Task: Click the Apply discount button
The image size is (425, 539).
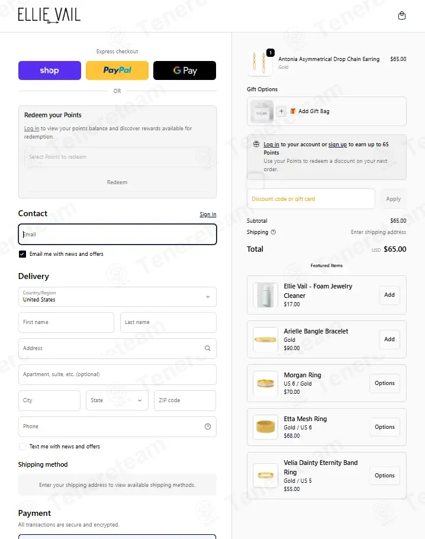Action: click(x=393, y=198)
